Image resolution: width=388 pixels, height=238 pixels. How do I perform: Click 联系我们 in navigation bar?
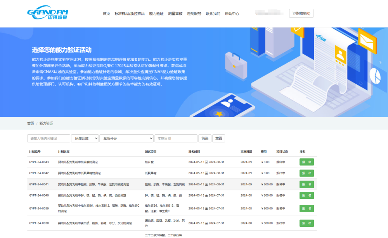click(213, 14)
